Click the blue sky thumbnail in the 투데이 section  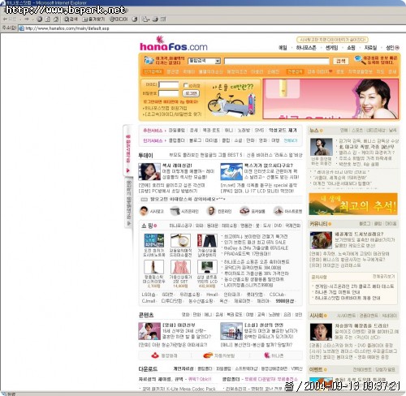[x=231, y=172]
